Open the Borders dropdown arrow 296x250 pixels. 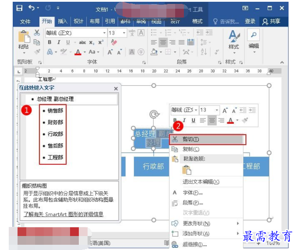pos(175,52)
